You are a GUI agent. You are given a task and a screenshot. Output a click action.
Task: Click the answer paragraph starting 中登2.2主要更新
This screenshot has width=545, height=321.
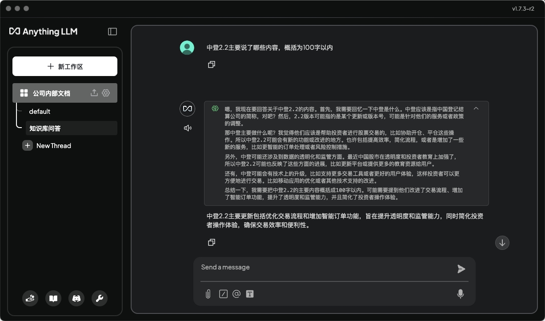pos(345,221)
